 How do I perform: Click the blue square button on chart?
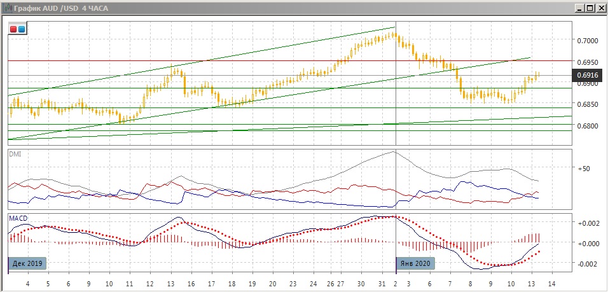[22, 29]
